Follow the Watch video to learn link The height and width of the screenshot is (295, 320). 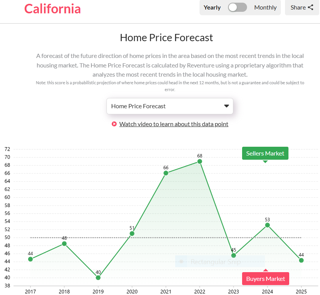[x=174, y=124]
